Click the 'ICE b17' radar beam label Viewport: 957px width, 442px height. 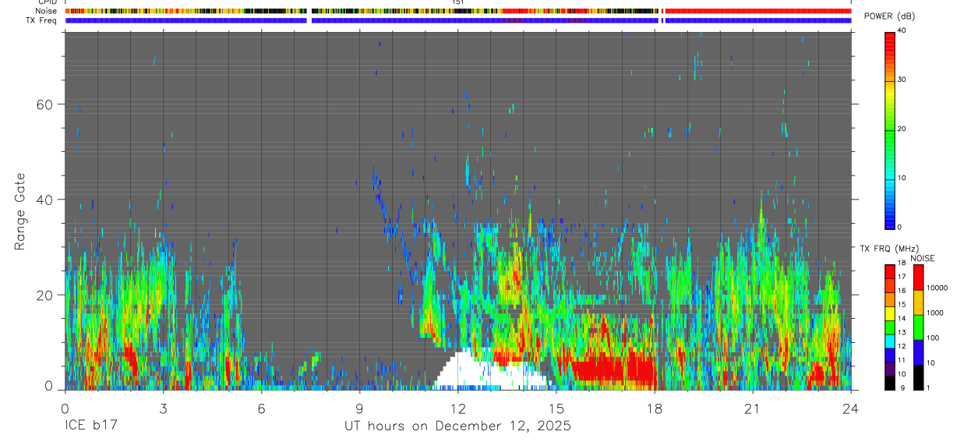90,426
